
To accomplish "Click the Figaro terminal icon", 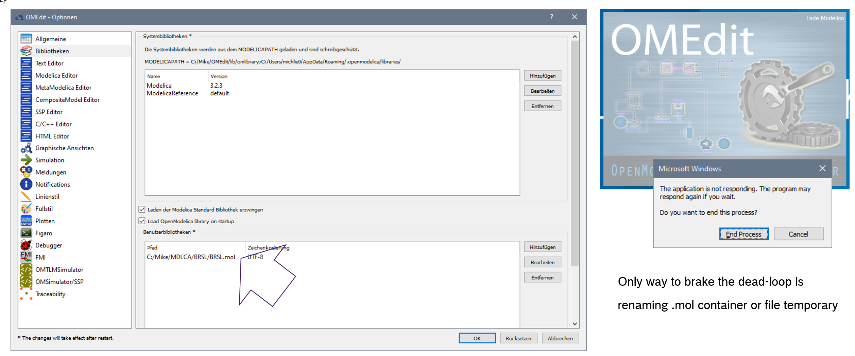I will (x=26, y=233).
